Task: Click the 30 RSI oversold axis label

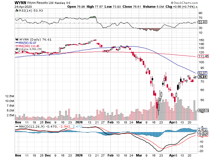Action: (x=200, y=28)
